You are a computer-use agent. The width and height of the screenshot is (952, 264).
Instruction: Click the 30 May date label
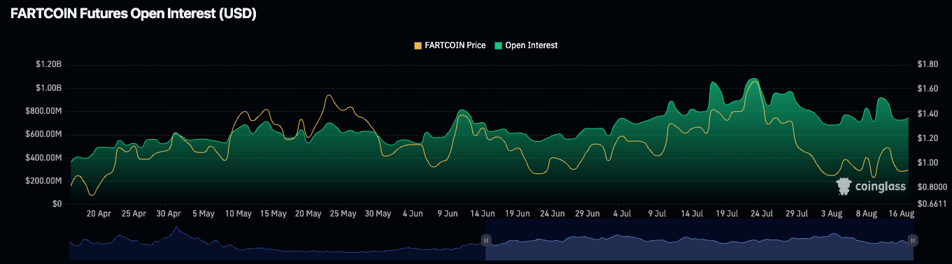point(378,214)
